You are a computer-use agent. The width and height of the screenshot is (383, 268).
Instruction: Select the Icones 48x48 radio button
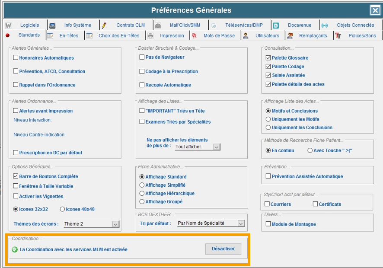[x=63, y=209]
